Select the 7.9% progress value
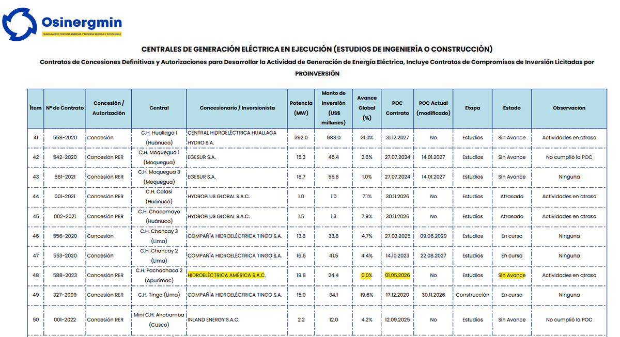 (367, 217)
